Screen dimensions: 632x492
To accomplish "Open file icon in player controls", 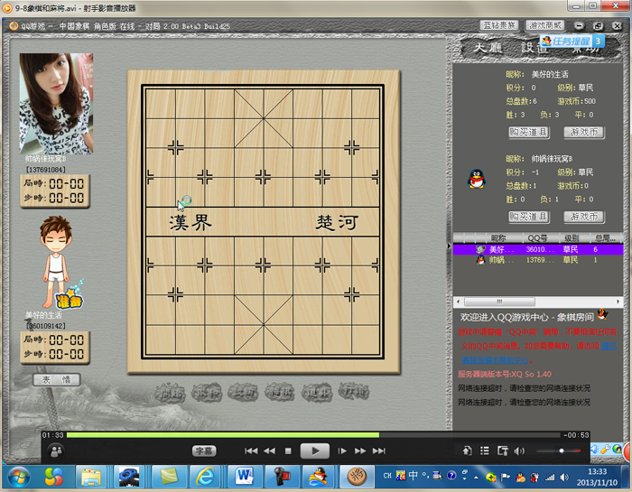I will pos(467,450).
